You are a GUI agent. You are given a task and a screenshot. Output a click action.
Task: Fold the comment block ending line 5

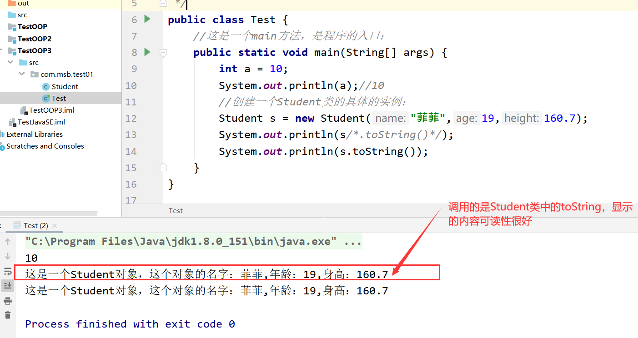pyautogui.click(x=163, y=4)
